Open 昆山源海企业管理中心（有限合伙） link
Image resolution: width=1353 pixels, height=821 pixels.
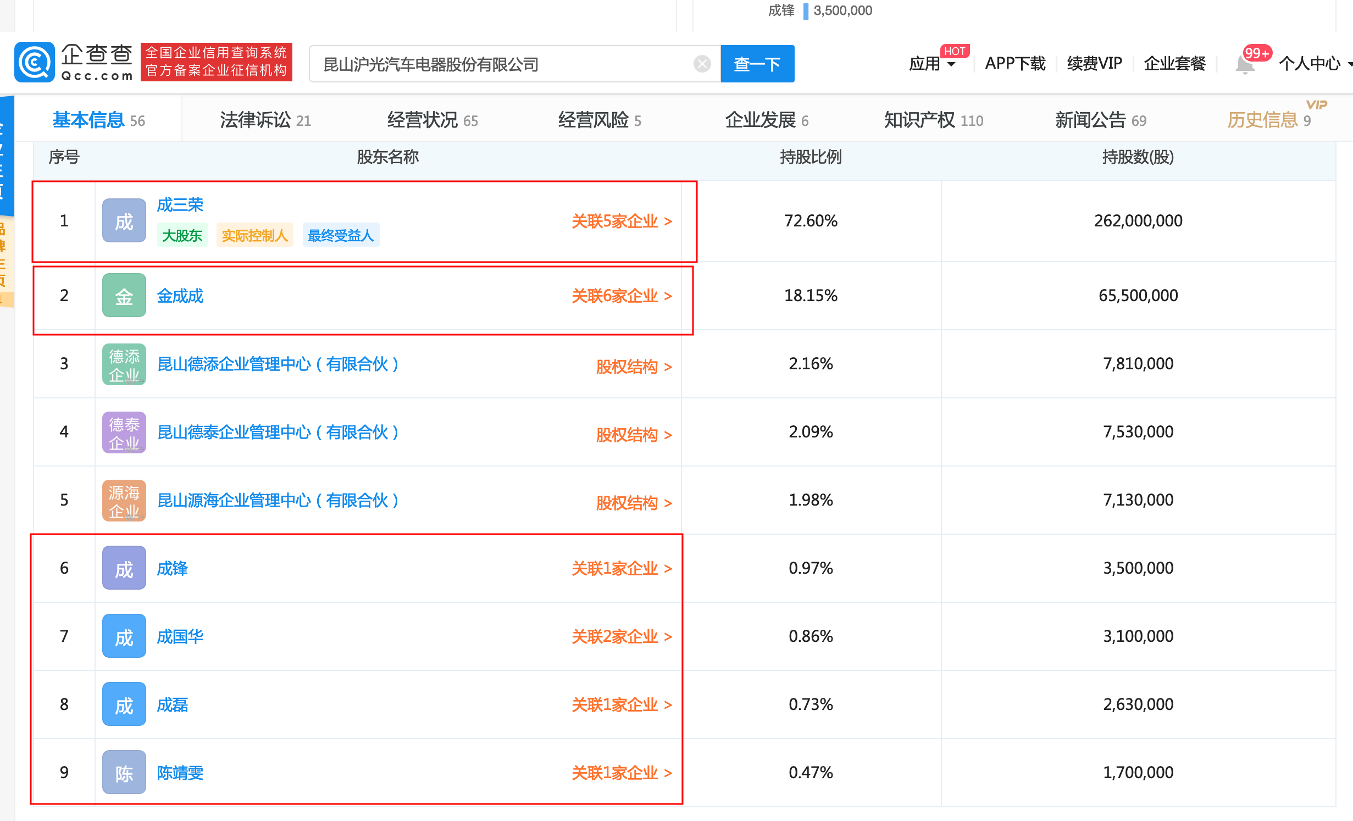coord(278,500)
